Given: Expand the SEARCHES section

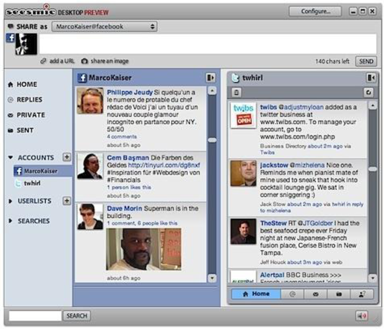Looking at the screenshot, I should 10,221.
